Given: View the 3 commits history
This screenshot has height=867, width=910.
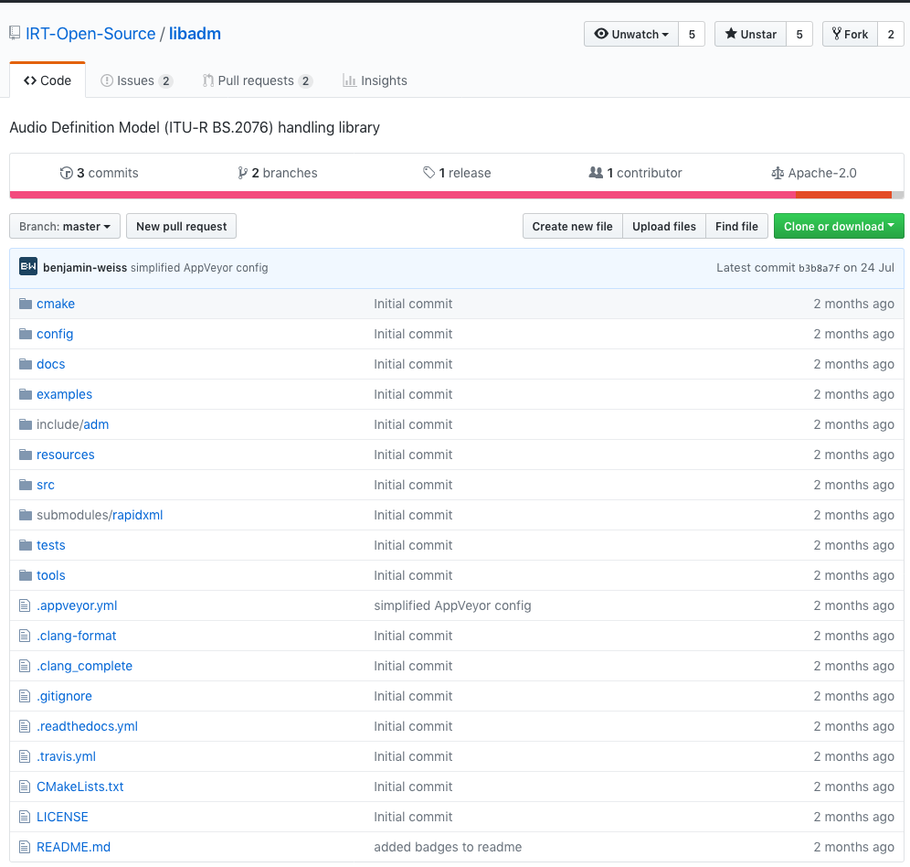Looking at the screenshot, I should [x=100, y=173].
